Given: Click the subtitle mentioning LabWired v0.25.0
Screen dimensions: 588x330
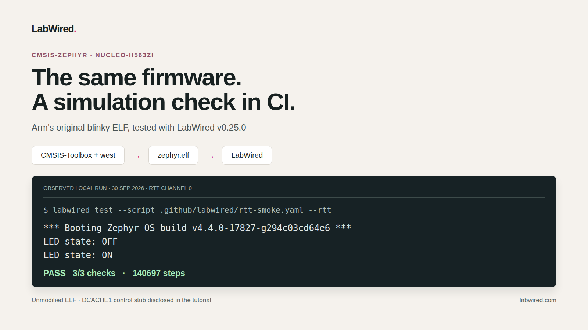Looking at the screenshot, I should pos(139,128).
